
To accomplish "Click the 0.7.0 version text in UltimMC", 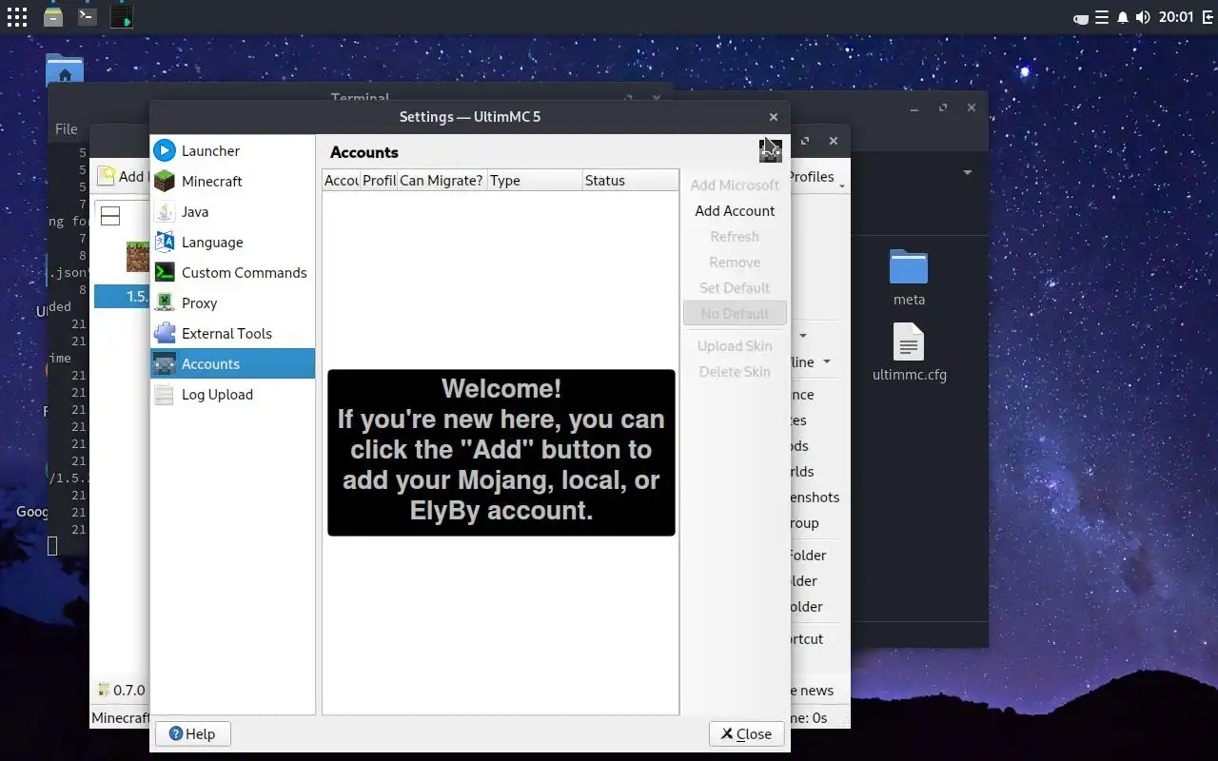I will click(128, 691).
